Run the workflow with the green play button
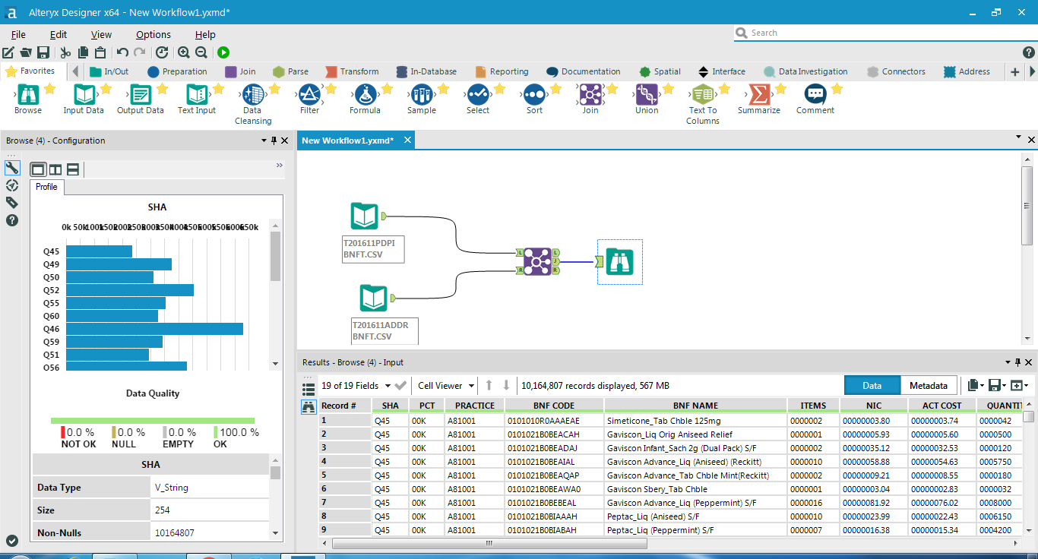 (223, 52)
